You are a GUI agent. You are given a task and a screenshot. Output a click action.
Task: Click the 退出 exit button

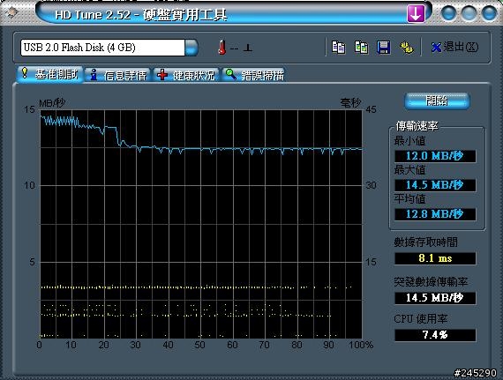coord(454,48)
